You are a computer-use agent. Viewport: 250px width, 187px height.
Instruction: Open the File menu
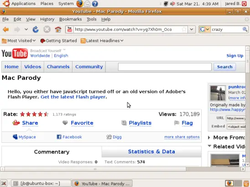[5, 19]
